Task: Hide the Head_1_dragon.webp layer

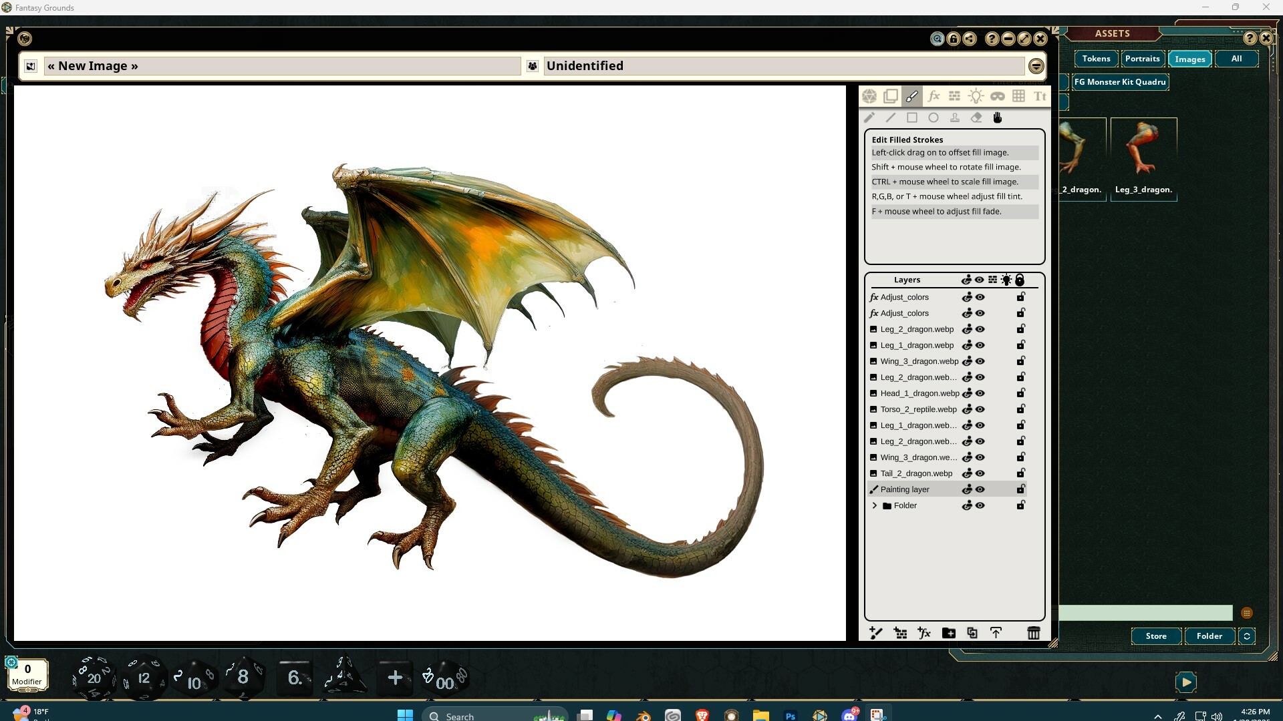Action: tap(980, 393)
